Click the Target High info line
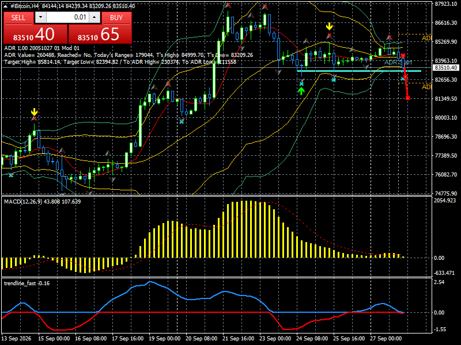The image size is (461, 345). click(x=120, y=62)
